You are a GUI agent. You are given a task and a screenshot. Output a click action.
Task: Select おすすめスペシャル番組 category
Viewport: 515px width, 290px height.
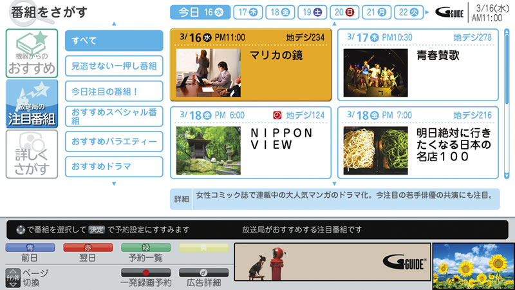tap(114, 117)
